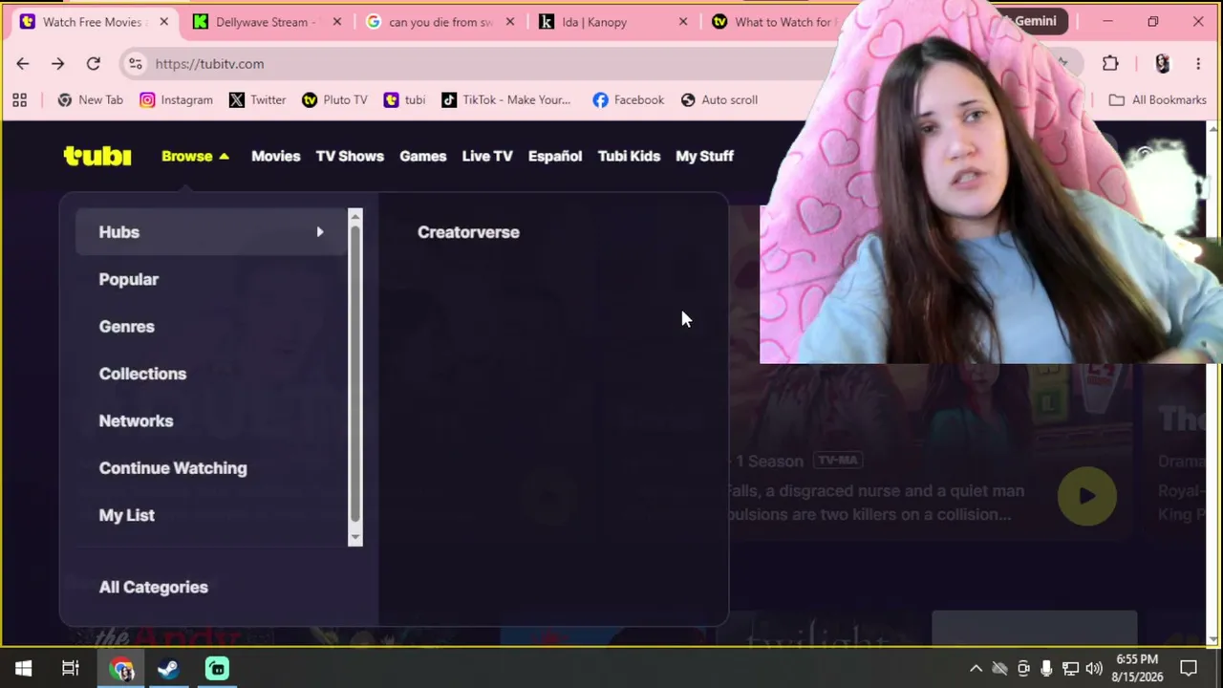Close the Watch Free Movies tab
1223x688 pixels.
pos(163,22)
